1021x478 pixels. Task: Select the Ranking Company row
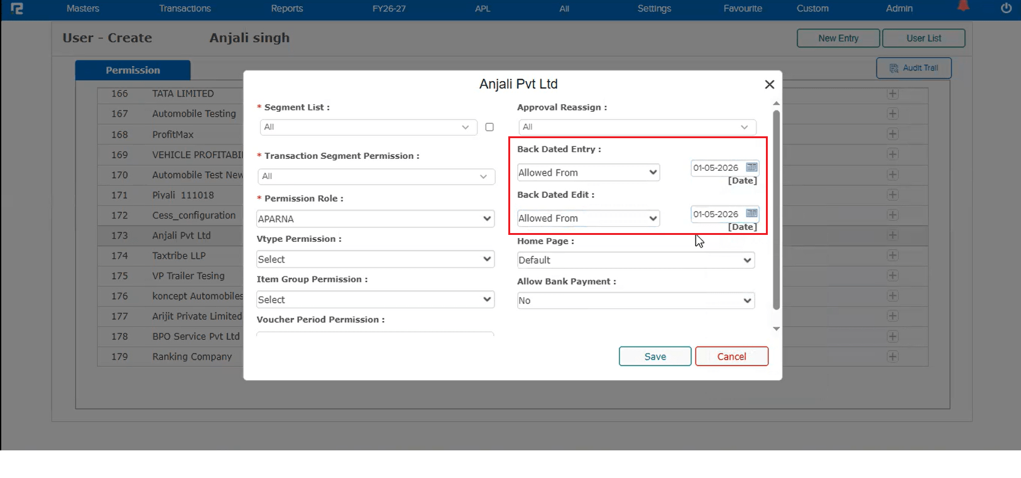(513, 356)
